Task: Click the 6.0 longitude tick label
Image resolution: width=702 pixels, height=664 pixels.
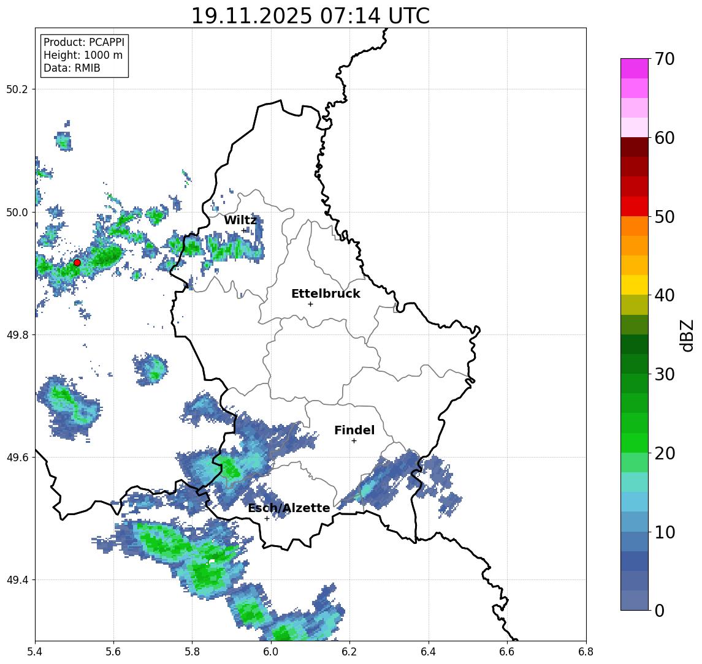Action: 272,652
